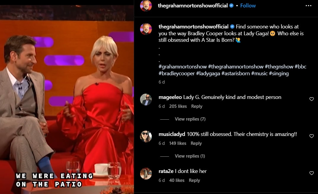Open the #ladygaga hashtag
This screenshot has height=194, width=318.
click(x=208, y=73)
